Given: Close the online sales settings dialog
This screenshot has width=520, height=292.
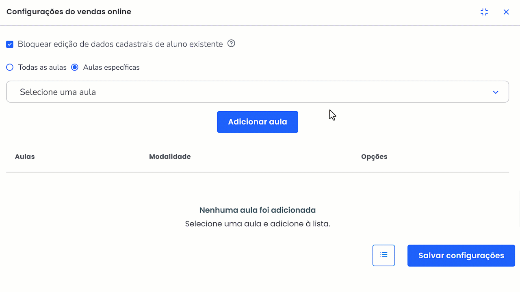Looking at the screenshot, I should (506, 12).
